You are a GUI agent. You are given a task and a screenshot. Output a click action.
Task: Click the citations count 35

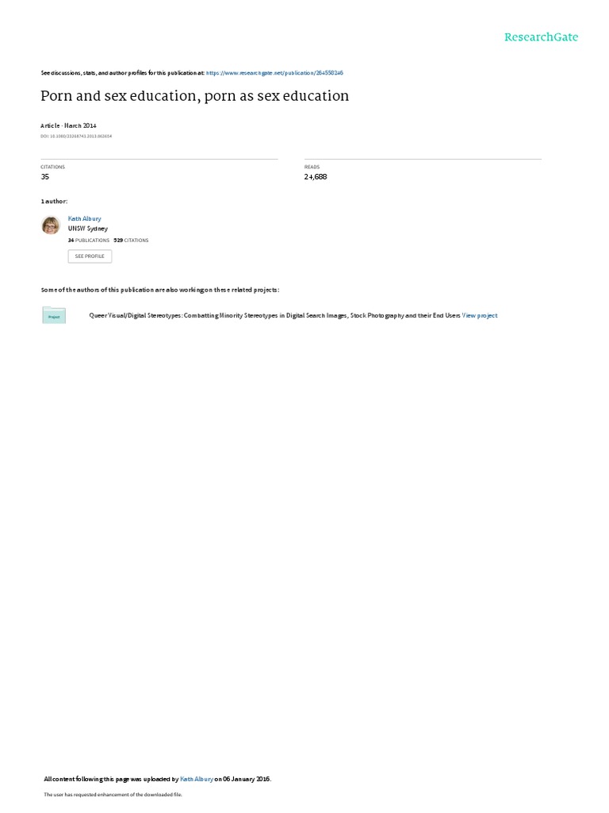tap(45, 177)
